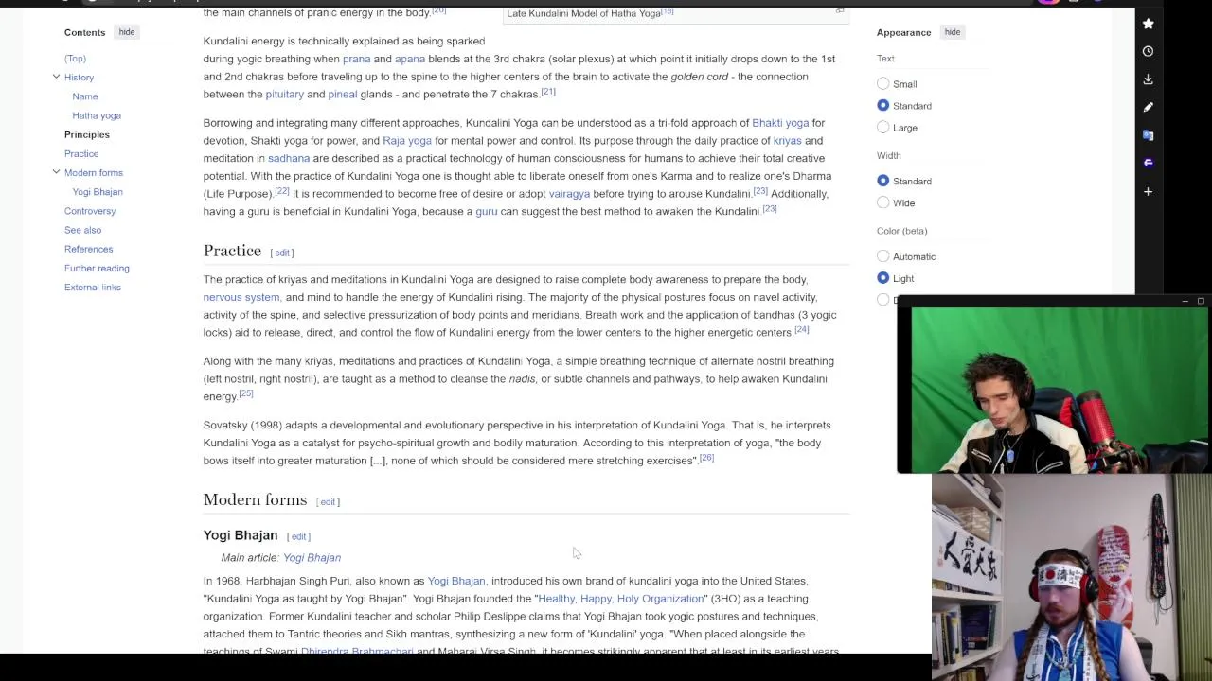
Task: Open citation reference 24
Action: 802,329
